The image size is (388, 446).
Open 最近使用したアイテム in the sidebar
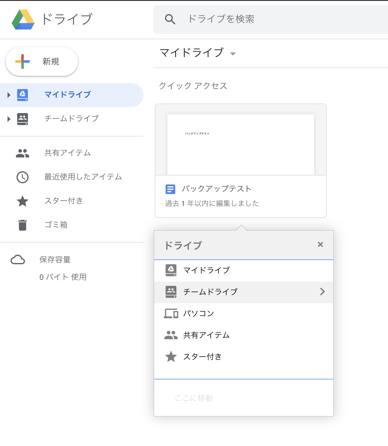pos(72,177)
